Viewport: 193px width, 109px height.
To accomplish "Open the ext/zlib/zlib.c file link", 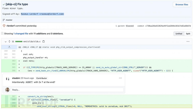I will pyautogui.click(x=32, y=41).
